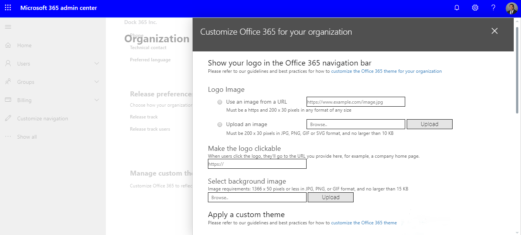The width and height of the screenshot is (521, 235).
Task: Click the https:// clickable logo URL field
Action: pos(257,163)
